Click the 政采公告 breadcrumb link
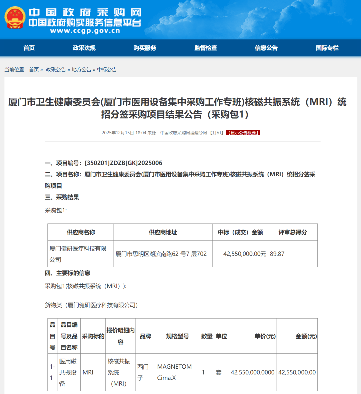The image size is (361, 394). tap(56, 70)
